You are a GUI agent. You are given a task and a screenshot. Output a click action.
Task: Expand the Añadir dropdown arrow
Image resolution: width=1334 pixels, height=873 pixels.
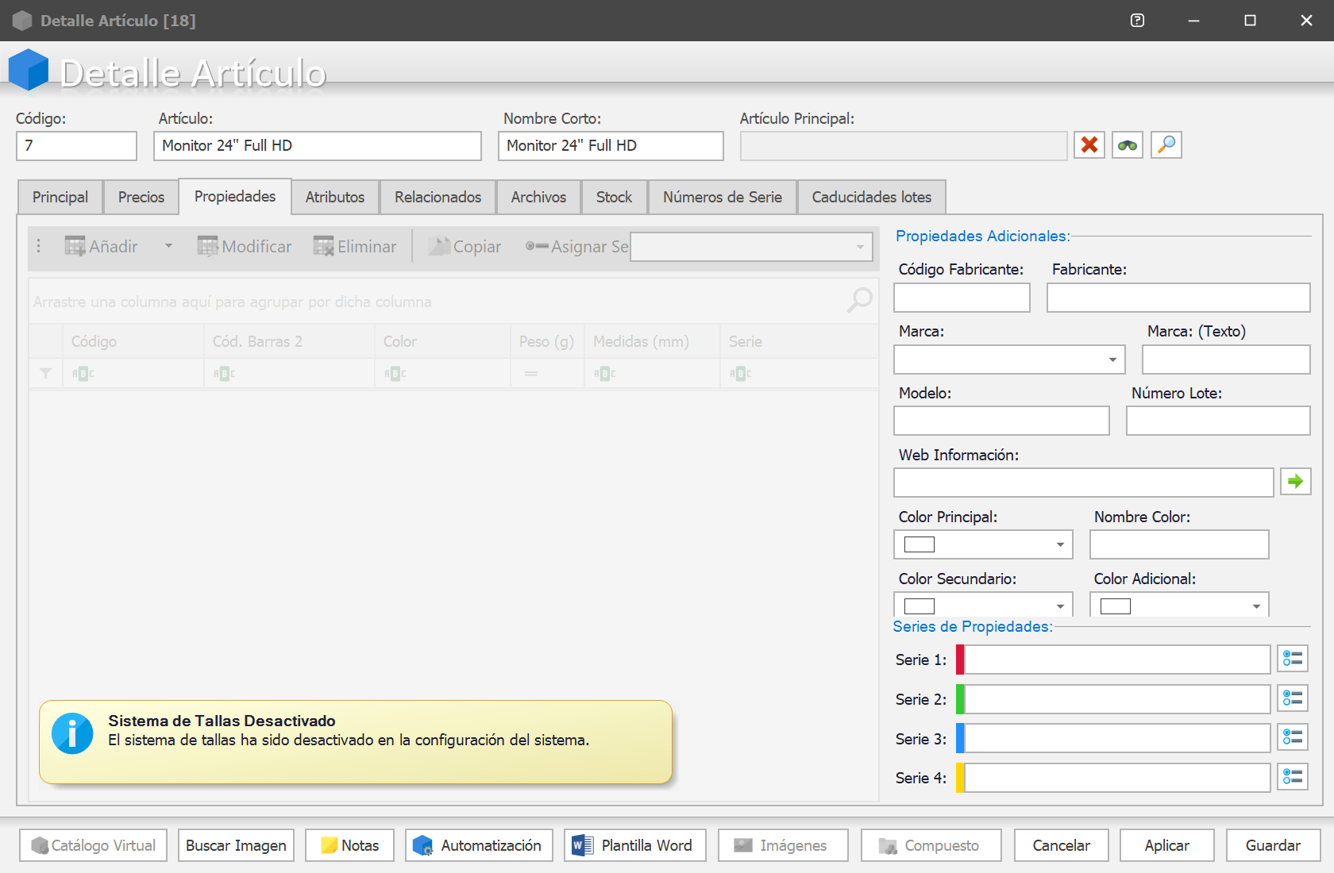pos(168,246)
